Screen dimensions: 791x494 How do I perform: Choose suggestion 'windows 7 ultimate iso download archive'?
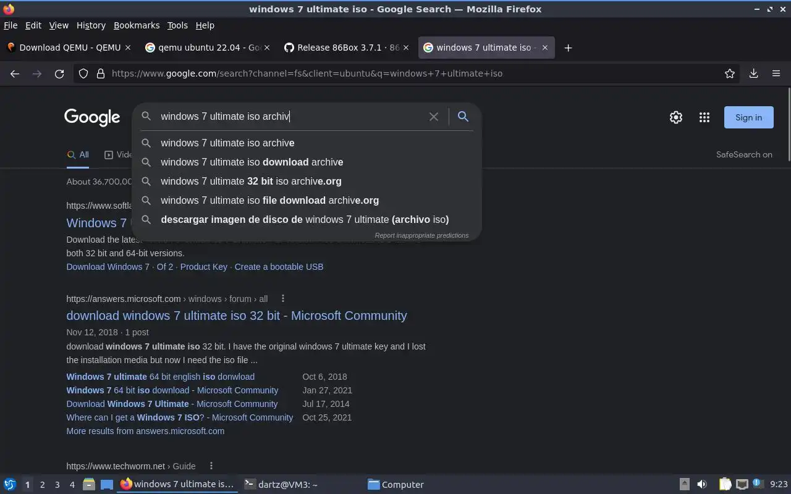[x=307, y=162]
